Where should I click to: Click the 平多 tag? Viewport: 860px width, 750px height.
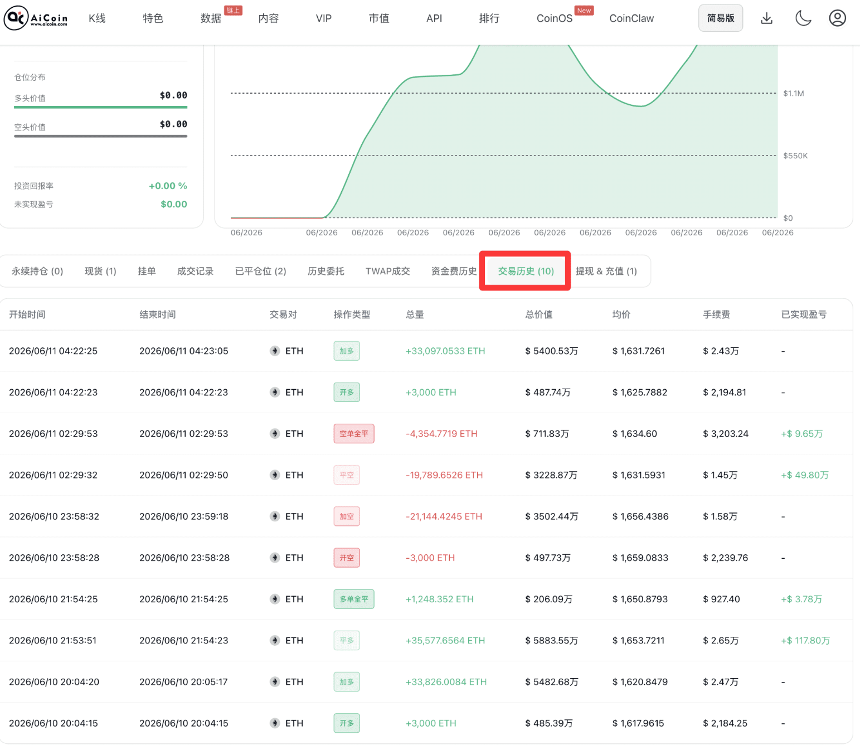(347, 640)
